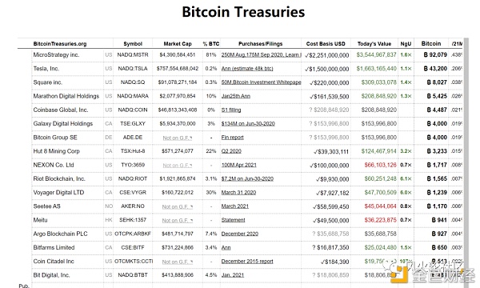Viewport: 480px width, 288px height.
Task: Open Bitcoin Group SE's Fin report link
Action: (x=232, y=138)
